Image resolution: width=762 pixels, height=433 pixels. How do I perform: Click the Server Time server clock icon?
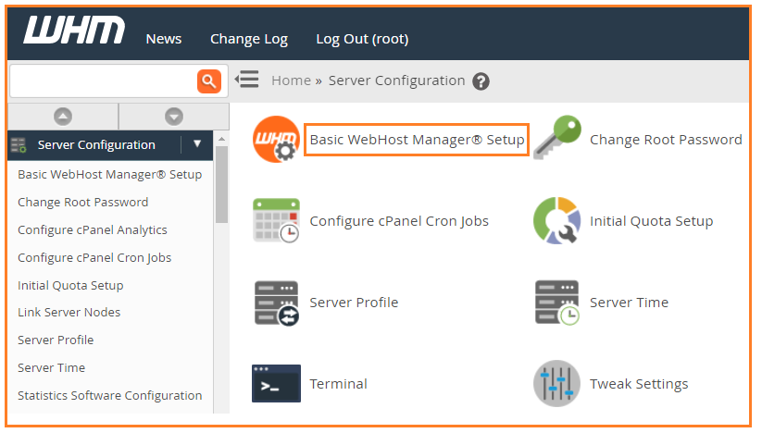557,303
